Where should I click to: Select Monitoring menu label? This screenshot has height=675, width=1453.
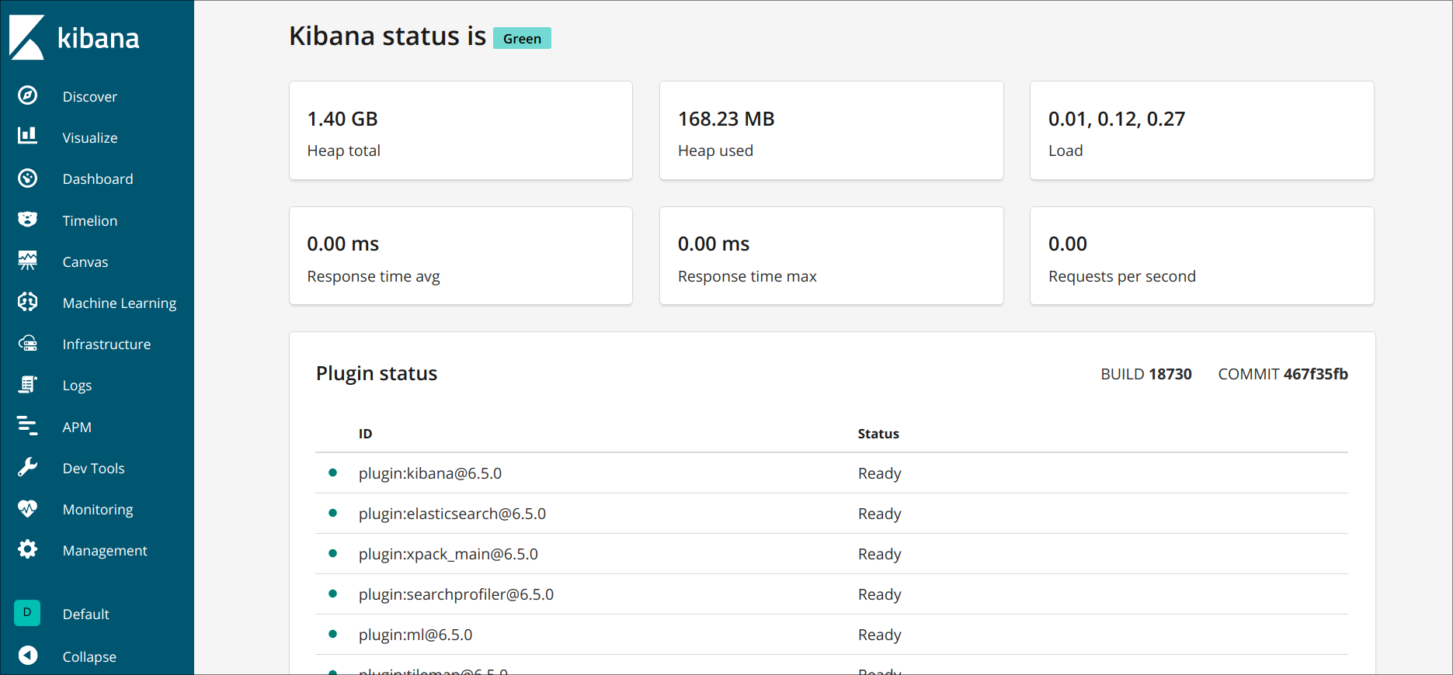coord(98,510)
